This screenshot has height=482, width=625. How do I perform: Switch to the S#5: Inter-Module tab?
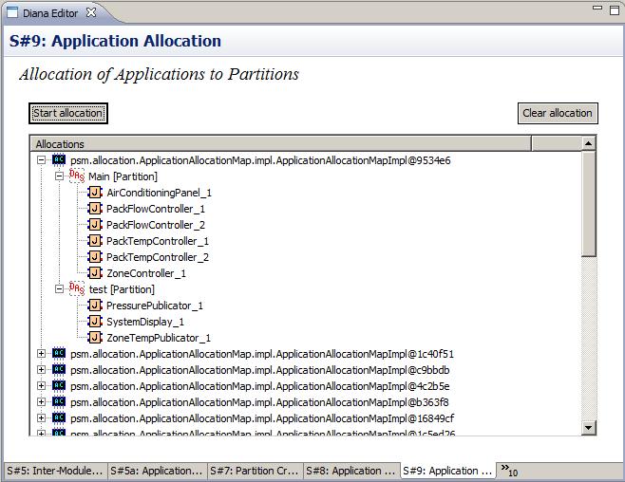point(55,471)
